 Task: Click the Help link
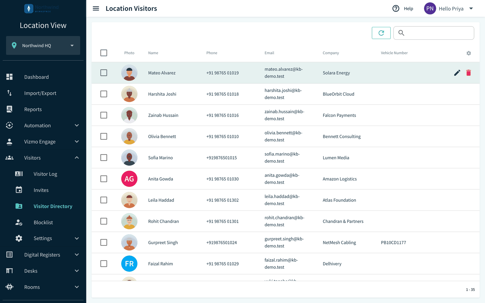point(408,8)
